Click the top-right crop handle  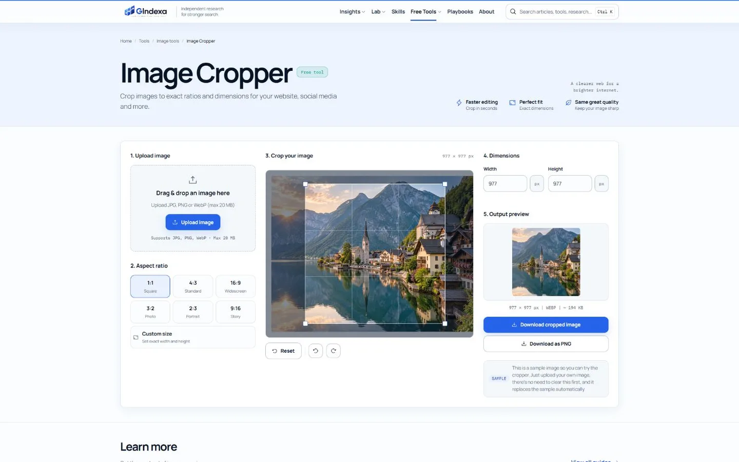coord(445,184)
